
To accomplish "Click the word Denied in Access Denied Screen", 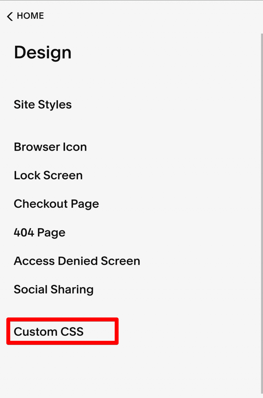I will pos(78,261).
